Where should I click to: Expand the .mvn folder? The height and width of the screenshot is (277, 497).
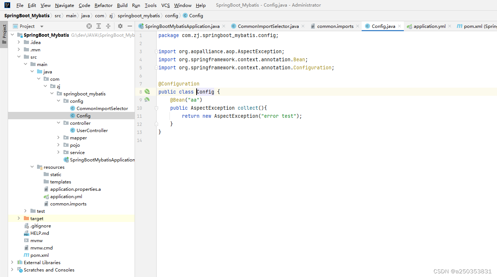(x=19, y=50)
